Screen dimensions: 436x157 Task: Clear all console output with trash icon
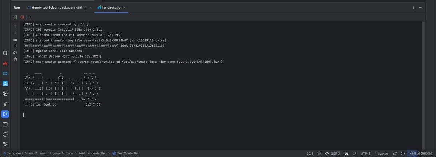point(15,59)
